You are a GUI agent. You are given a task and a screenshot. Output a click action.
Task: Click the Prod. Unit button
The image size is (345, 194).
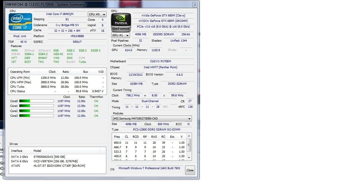pos(20,36)
